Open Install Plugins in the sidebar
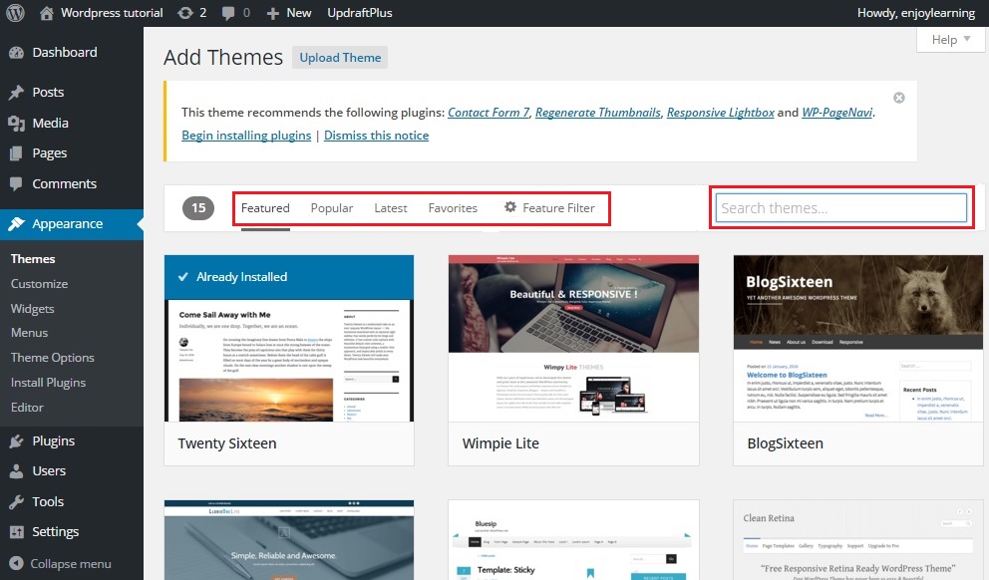This screenshot has width=989, height=580. (48, 383)
